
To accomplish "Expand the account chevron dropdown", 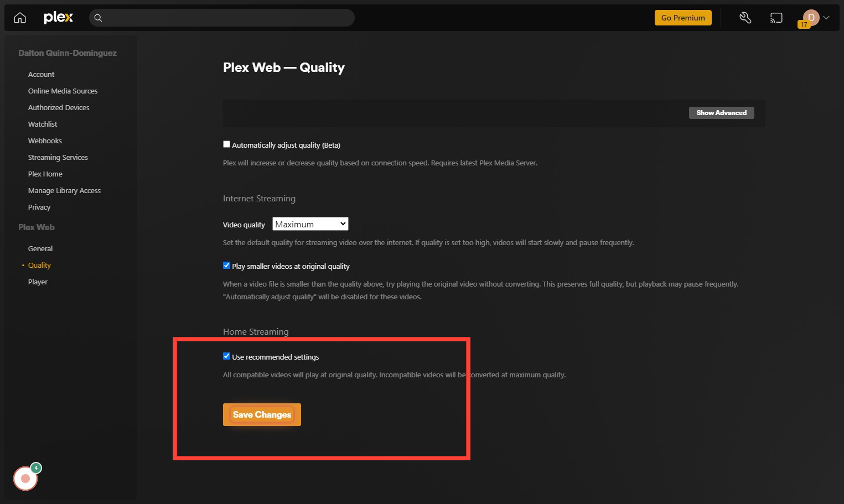I will (826, 18).
